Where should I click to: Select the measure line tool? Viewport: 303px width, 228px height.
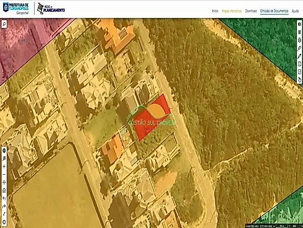pos(4,214)
